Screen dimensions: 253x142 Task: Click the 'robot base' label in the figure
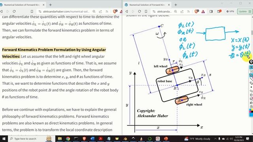pyautogui.click(x=164, y=81)
